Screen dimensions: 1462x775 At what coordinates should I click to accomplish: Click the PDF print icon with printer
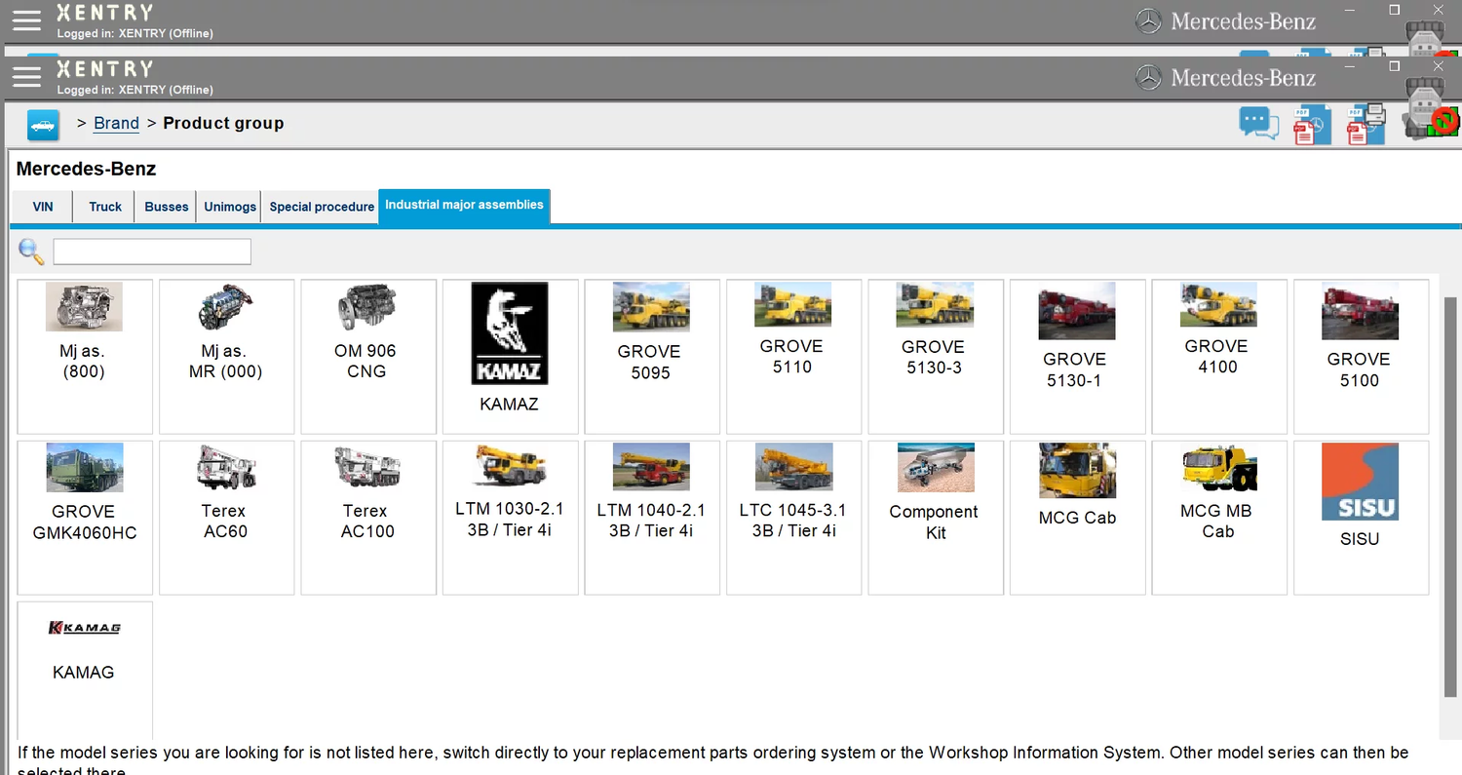(x=1366, y=125)
